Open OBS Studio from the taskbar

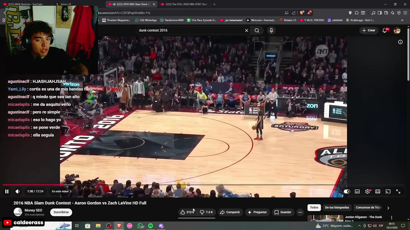click(109, 226)
